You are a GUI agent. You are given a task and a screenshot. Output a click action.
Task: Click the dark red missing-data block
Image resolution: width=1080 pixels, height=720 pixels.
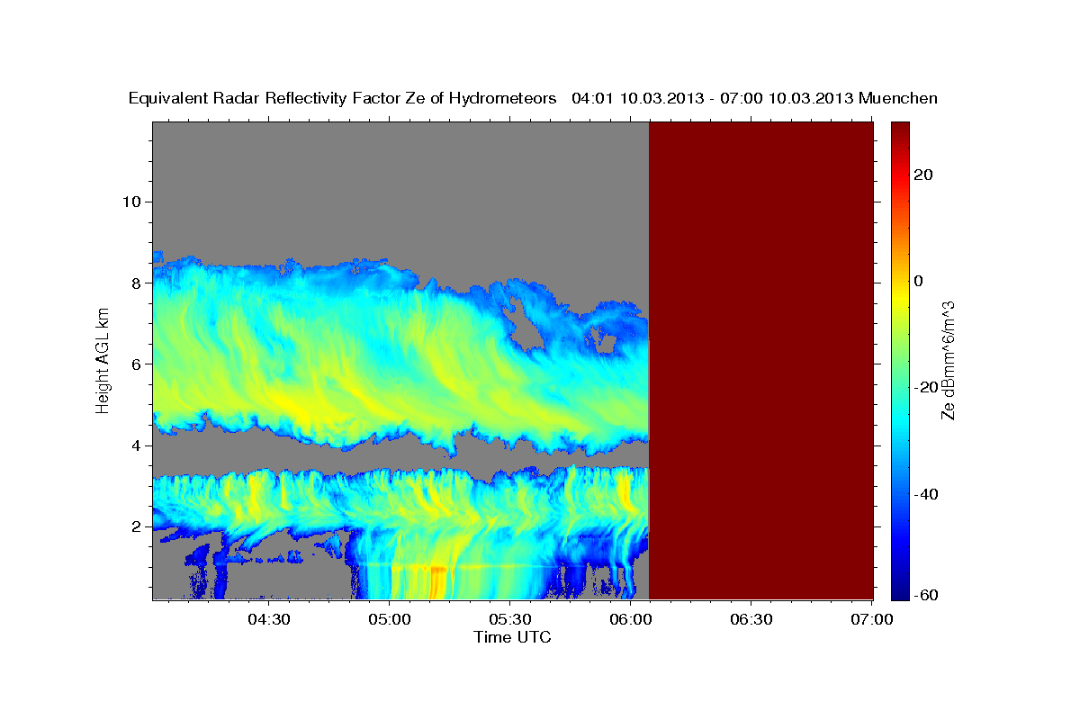click(x=760, y=360)
